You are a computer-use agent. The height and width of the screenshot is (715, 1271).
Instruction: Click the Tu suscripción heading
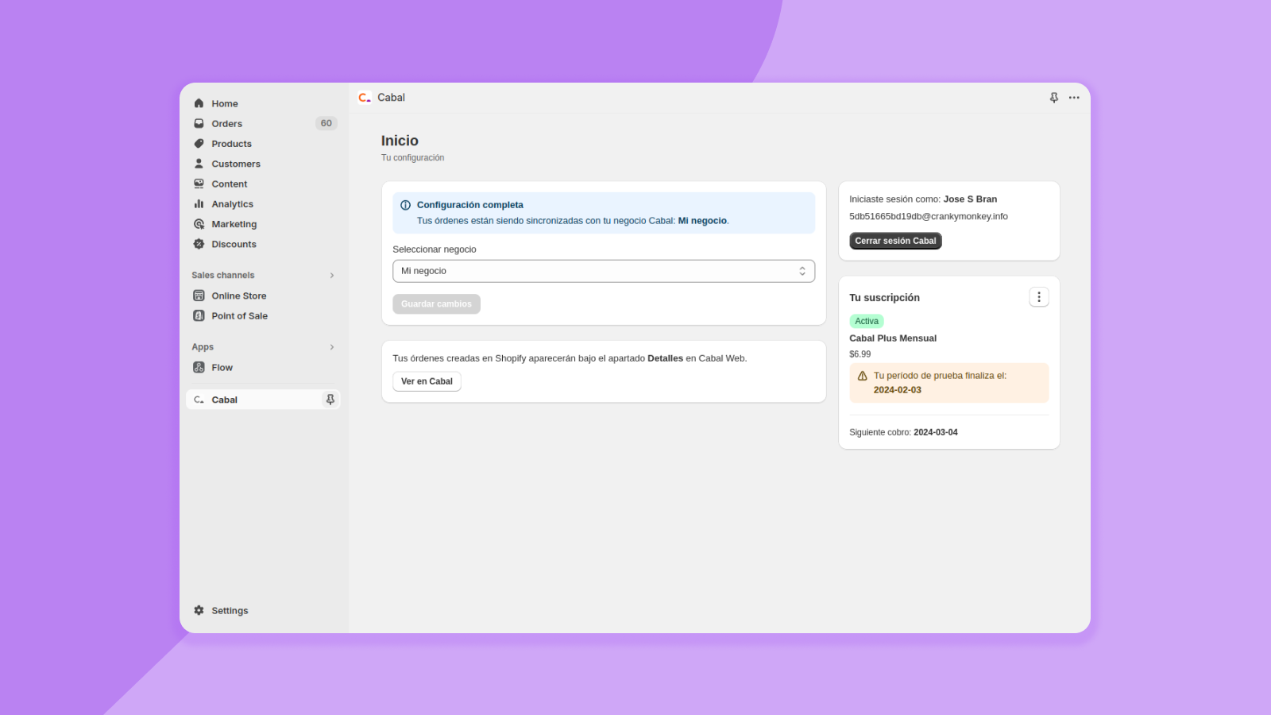point(884,298)
